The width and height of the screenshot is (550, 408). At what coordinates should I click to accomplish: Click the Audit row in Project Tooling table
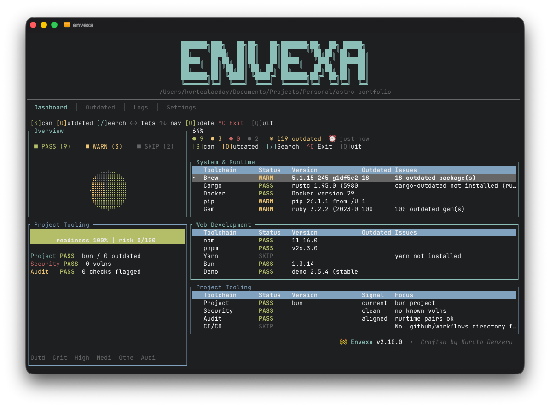click(x=354, y=319)
